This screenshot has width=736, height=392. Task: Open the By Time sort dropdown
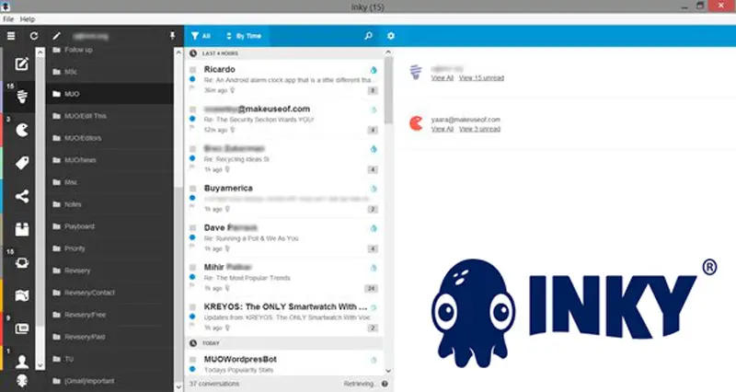point(244,36)
